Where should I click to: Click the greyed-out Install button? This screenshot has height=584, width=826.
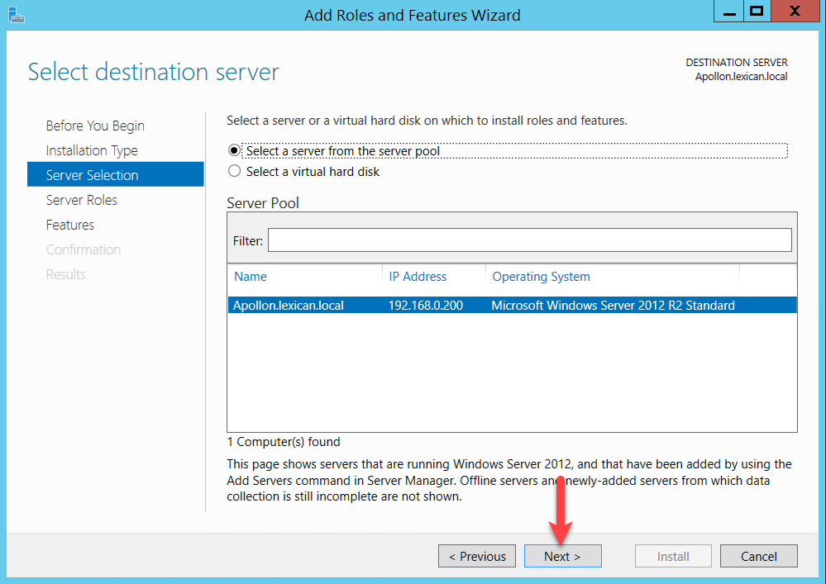(x=673, y=557)
